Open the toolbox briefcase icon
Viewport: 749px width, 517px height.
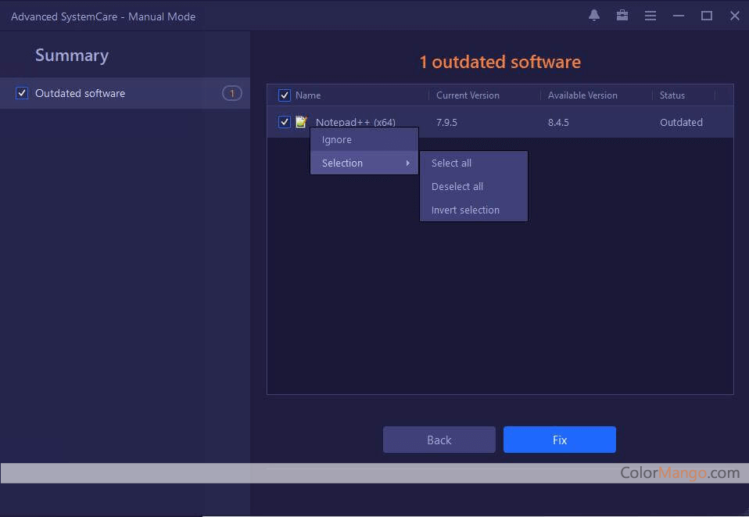[x=622, y=16]
